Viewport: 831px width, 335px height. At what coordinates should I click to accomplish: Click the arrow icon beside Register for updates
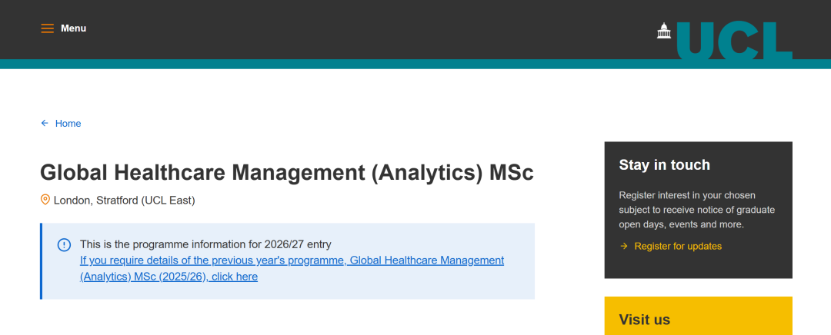(623, 247)
